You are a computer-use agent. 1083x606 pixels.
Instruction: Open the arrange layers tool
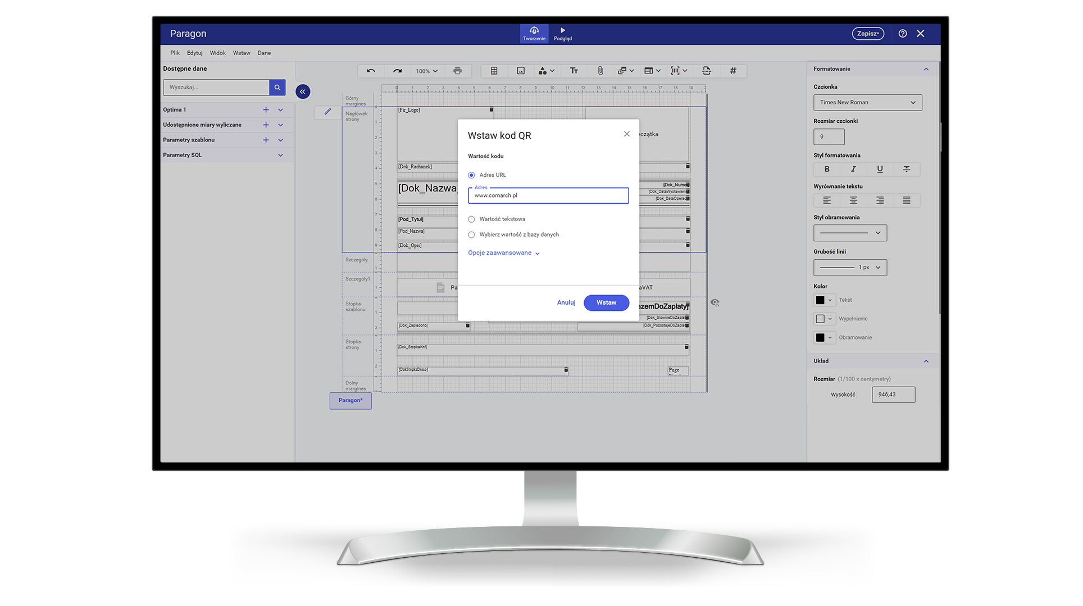625,71
